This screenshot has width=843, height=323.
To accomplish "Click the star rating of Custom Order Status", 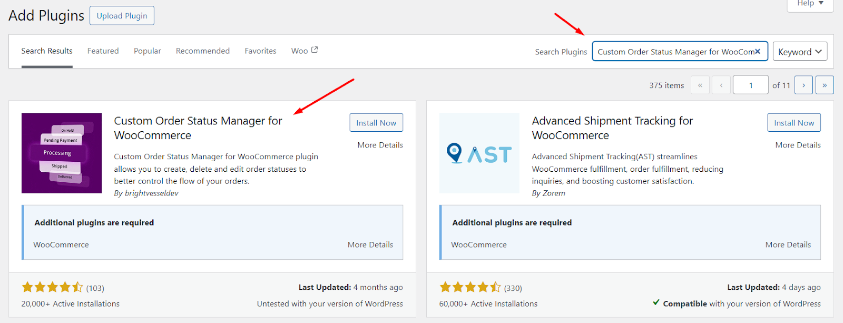I will point(52,287).
